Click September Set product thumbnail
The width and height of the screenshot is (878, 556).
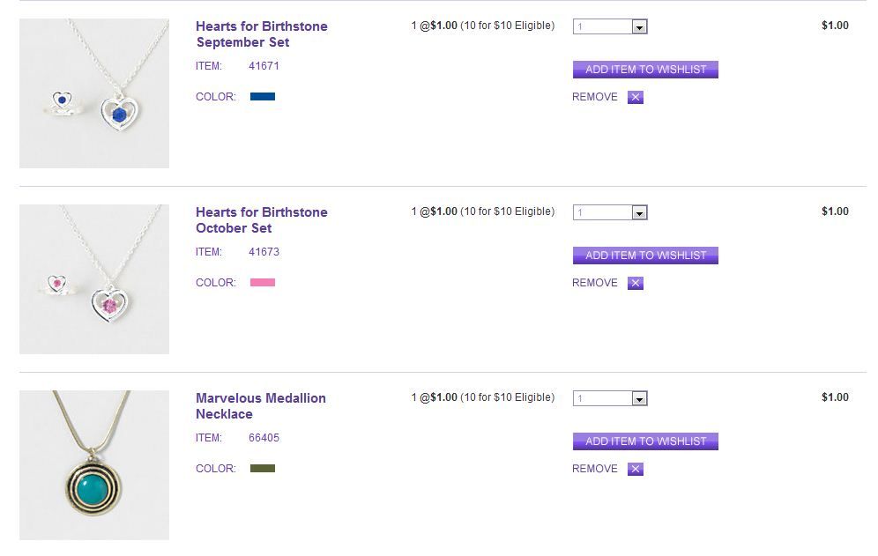pos(94,93)
